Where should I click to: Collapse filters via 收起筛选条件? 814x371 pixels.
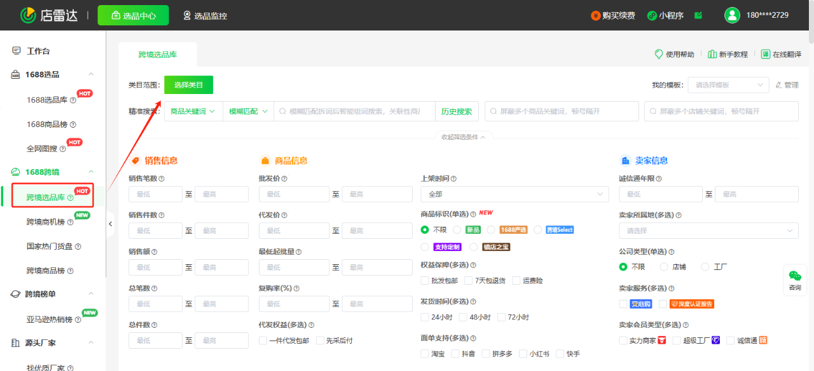(463, 137)
